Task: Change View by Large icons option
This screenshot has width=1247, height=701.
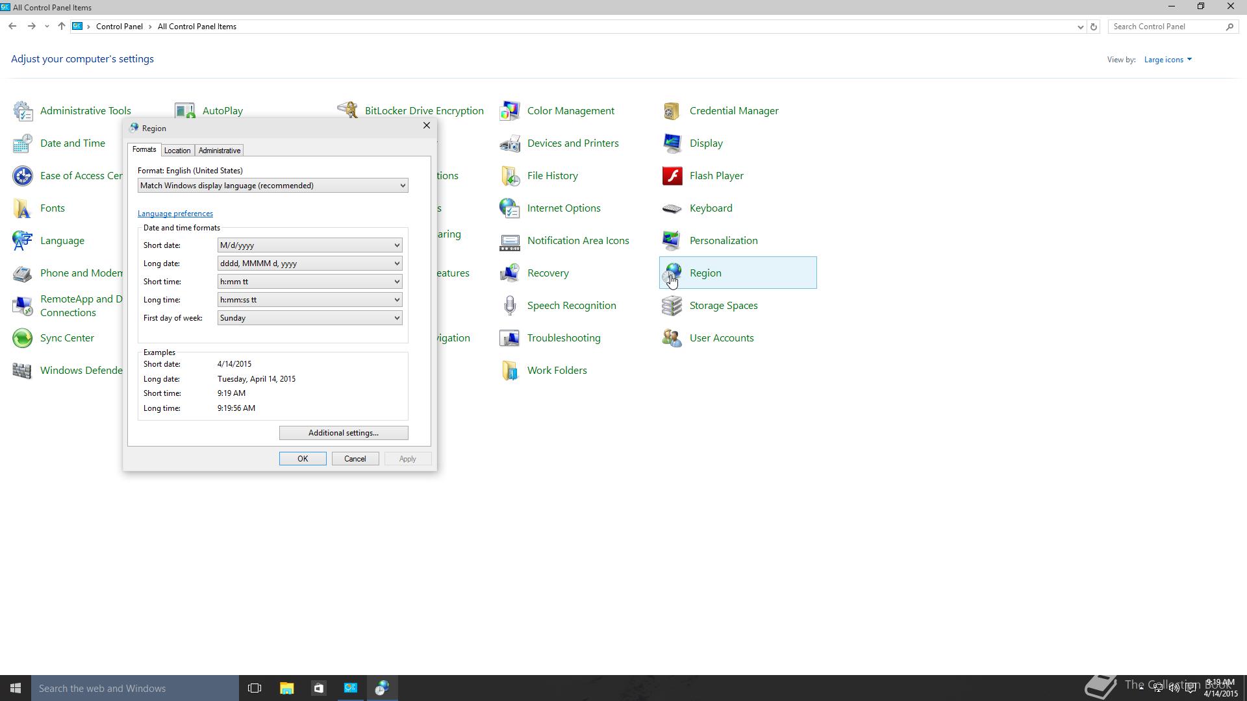Action: tap(1167, 60)
